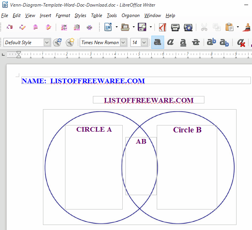Click the LISTOFFREEWARE.COM title text

pos(149,100)
